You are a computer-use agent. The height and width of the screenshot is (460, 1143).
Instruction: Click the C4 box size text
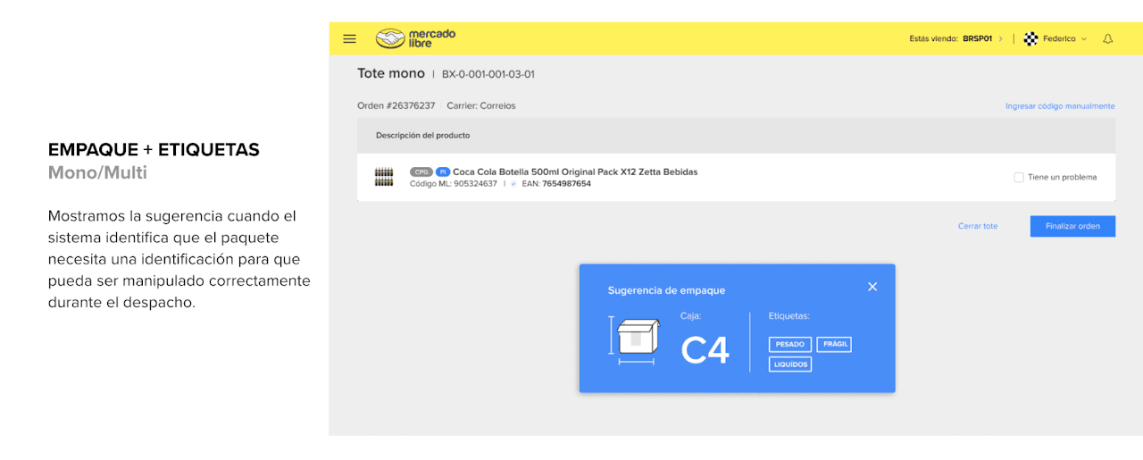pos(705,350)
